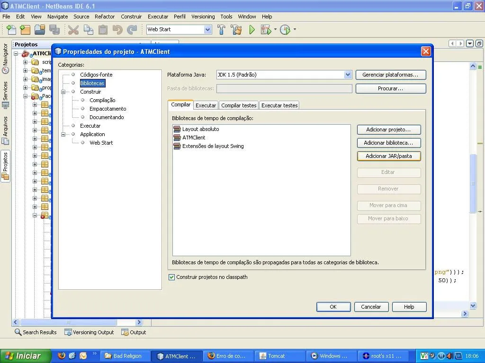Switch to the Executar testes tab

point(279,105)
